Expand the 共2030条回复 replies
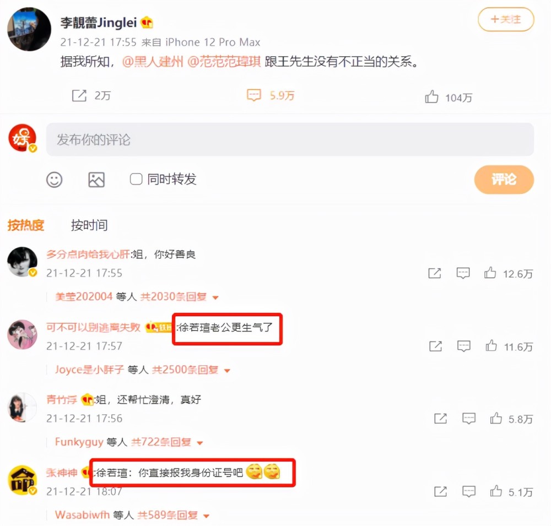551x526 pixels. 179,297
